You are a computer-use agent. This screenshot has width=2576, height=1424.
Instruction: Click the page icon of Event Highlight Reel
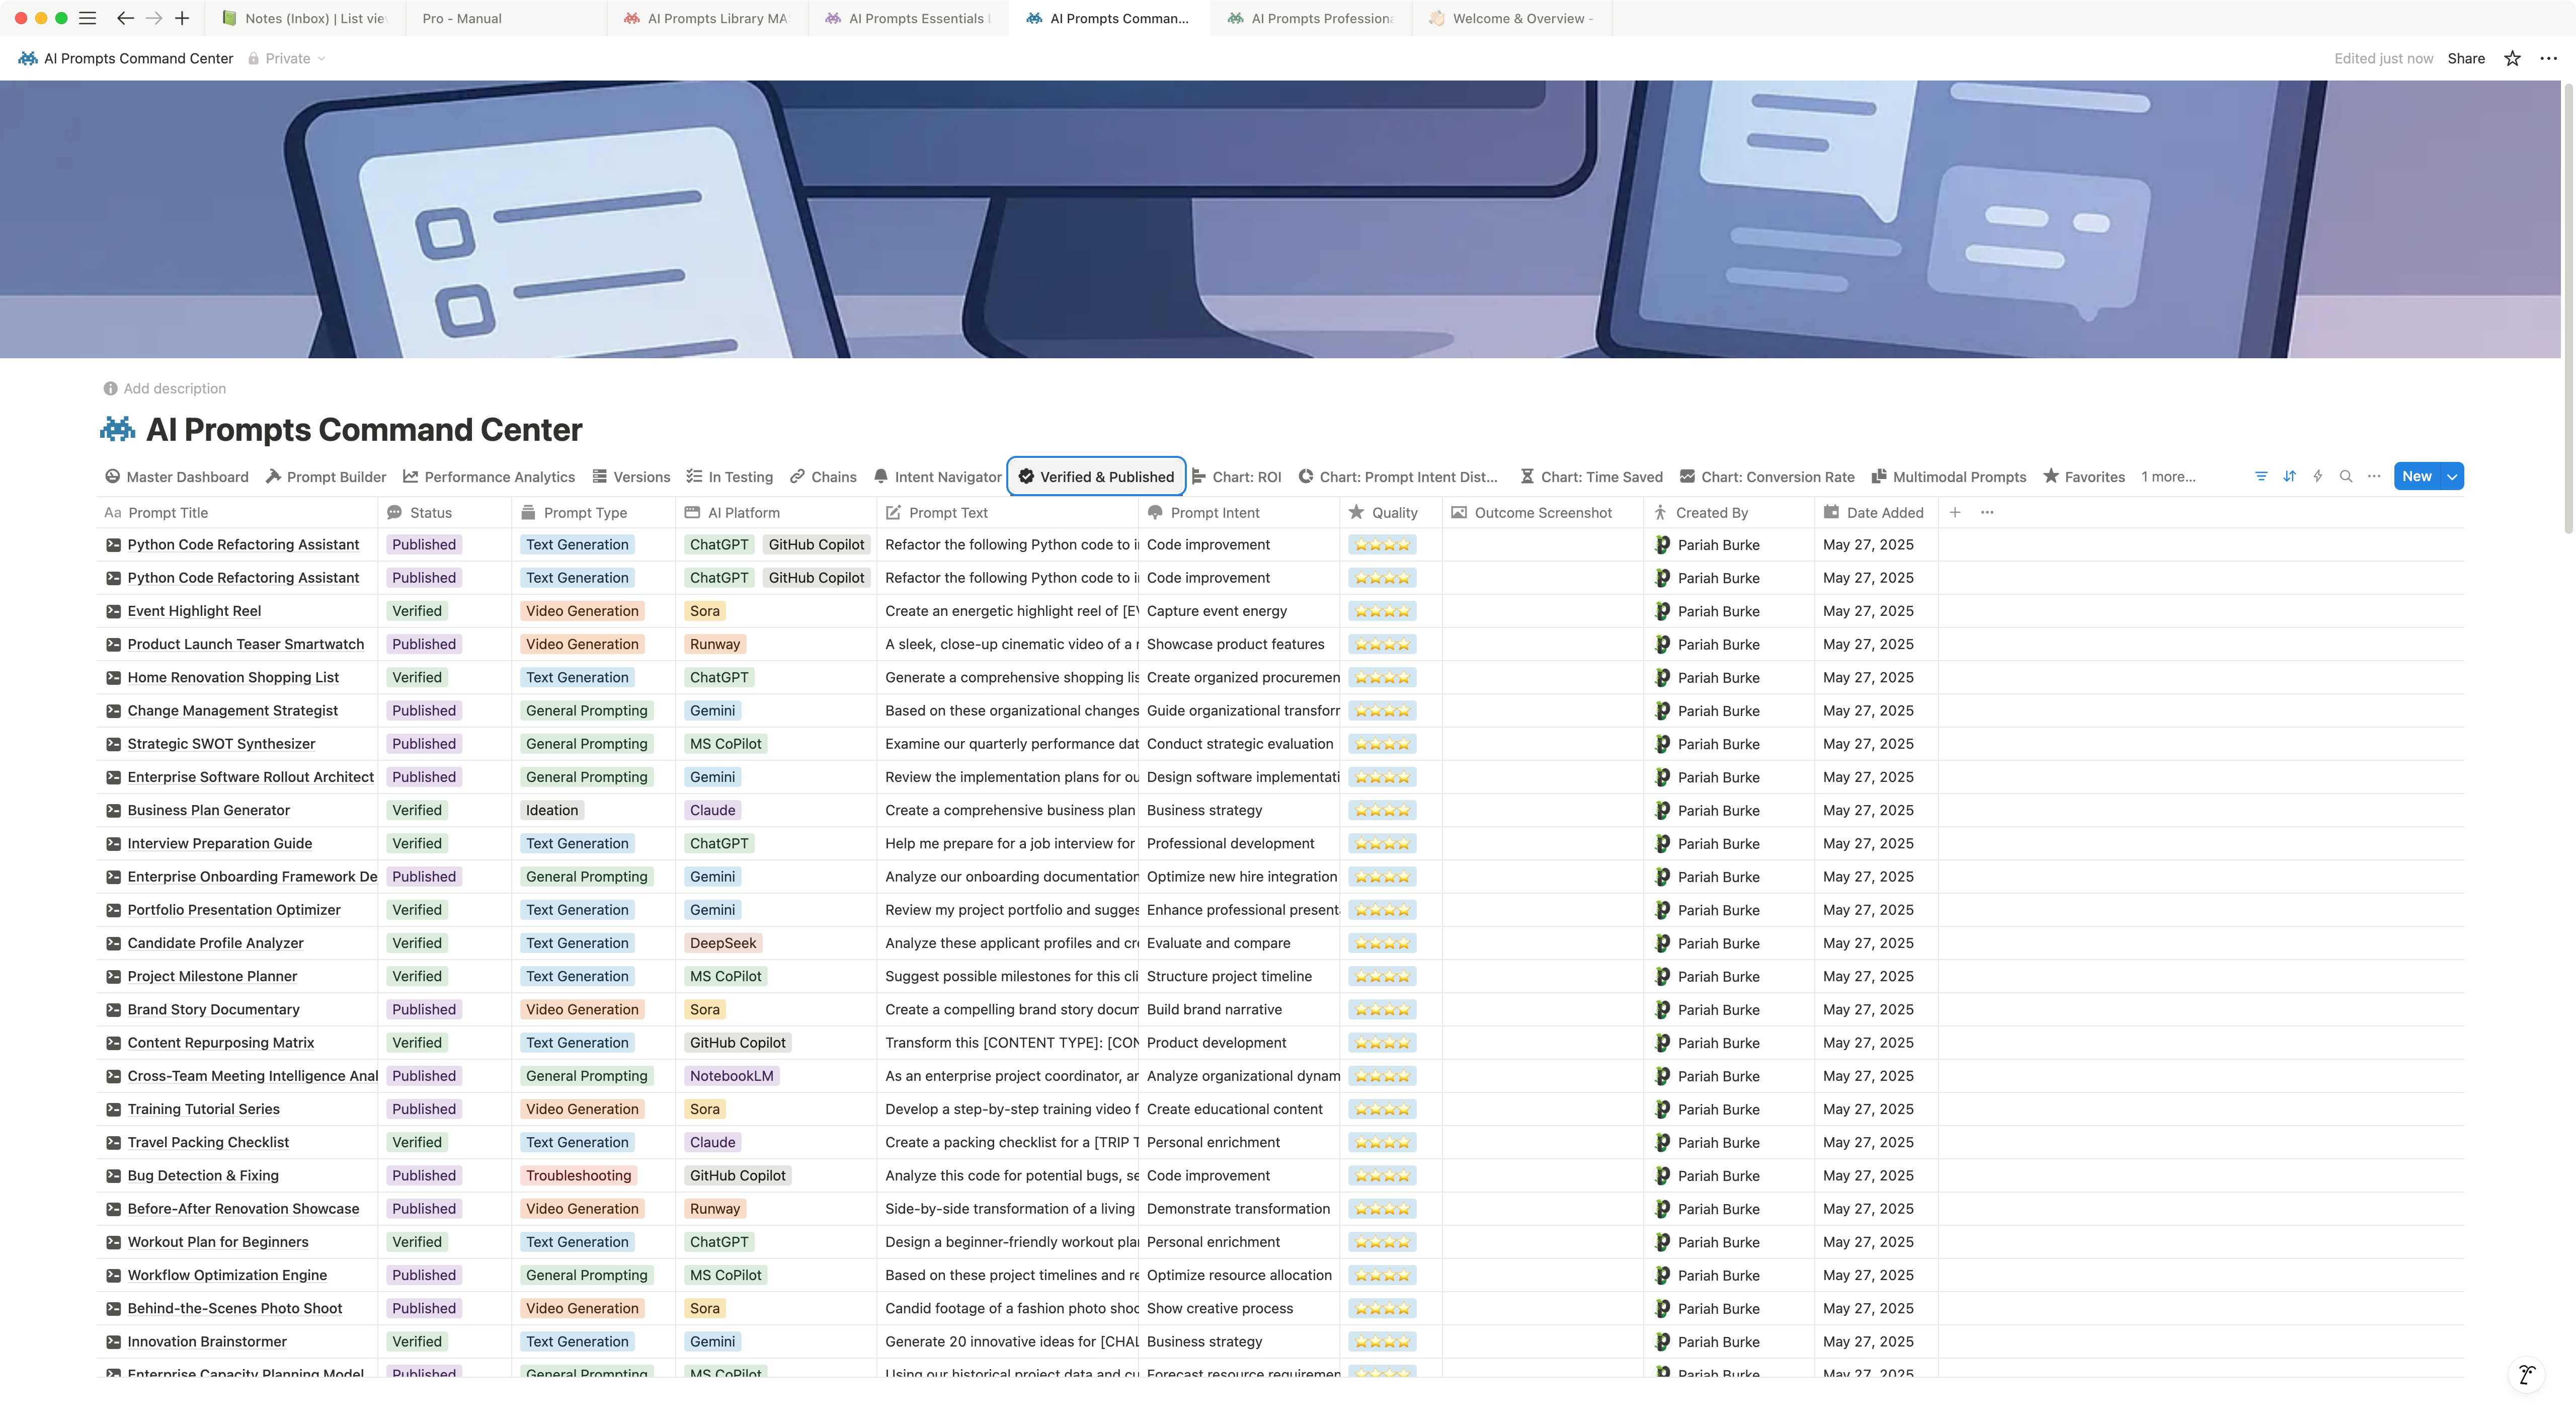[x=113, y=611]
